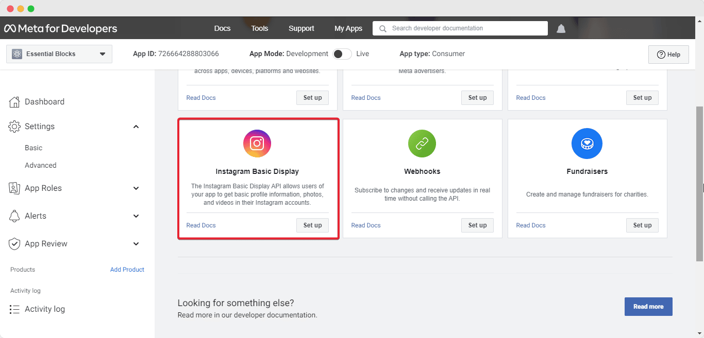Screen dimensions: 704x338
Task: Open the Dashboard page
Action: [x=45, y=102]
